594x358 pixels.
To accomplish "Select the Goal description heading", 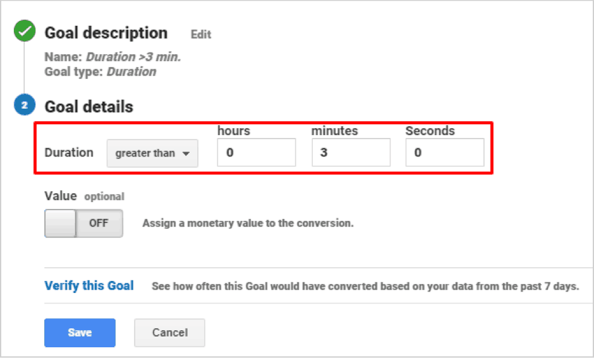I will tap(106, 33).
